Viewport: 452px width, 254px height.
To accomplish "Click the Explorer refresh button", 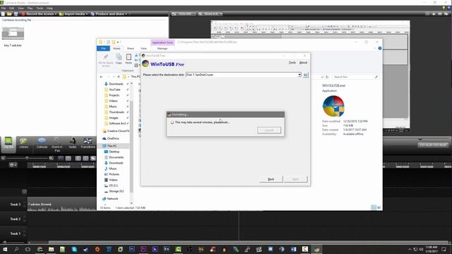I will click(327, 77).
